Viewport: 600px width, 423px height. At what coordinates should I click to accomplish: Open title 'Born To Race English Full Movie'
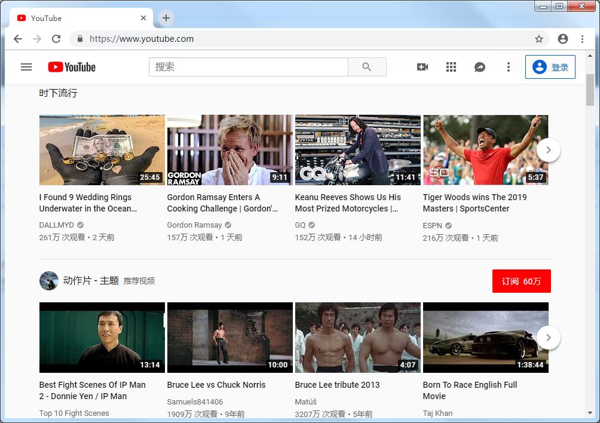pos(470,391)
